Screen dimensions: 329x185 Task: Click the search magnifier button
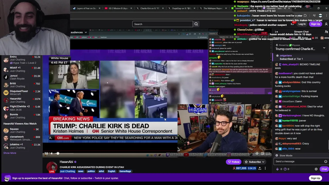tap(196, 24)
